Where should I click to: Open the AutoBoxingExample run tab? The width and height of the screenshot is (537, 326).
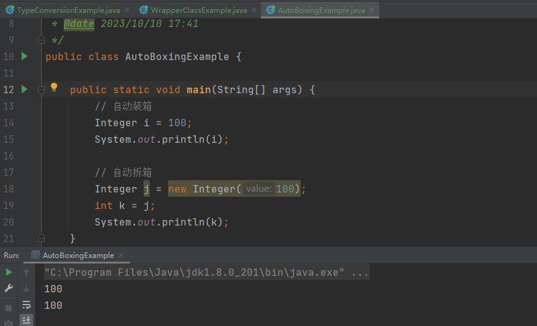point(78,256)
